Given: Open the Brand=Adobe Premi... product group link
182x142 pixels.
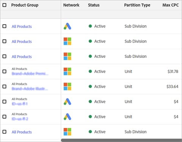Looking at the screenshot, I should [x=30, y=73].
